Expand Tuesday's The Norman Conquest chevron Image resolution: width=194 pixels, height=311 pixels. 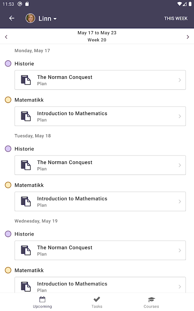[x=180, y=165]
